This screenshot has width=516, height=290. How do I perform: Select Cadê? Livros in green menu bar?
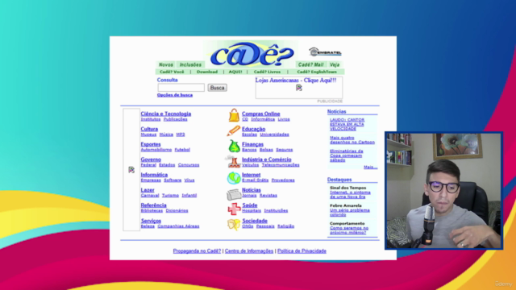tap(267, 72)
